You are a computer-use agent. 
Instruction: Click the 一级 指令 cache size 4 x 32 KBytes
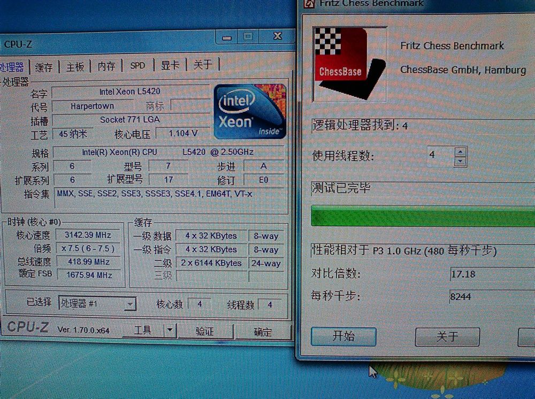coord(211,249)
